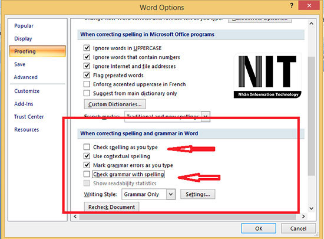Tick Check grammar with spelling checkbox

point(87,174)
